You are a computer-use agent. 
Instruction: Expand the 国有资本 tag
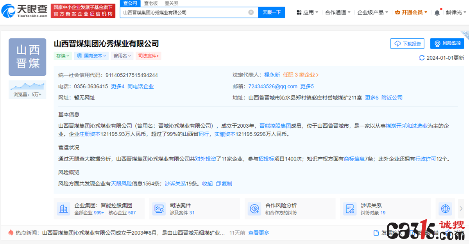coord(91,56)
